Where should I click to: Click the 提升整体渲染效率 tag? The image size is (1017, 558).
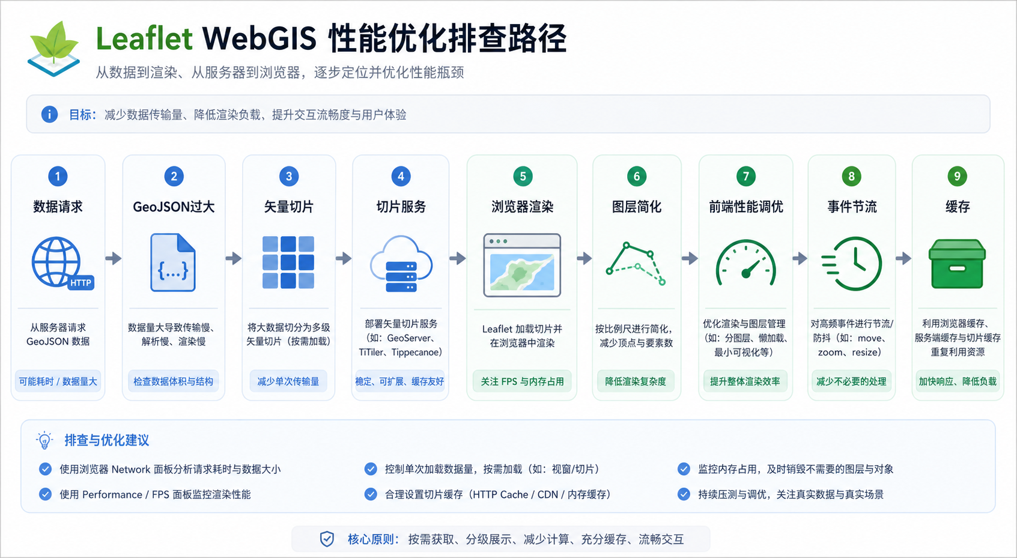(745, 381)
